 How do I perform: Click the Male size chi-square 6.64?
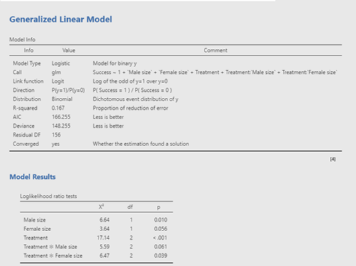104,220
